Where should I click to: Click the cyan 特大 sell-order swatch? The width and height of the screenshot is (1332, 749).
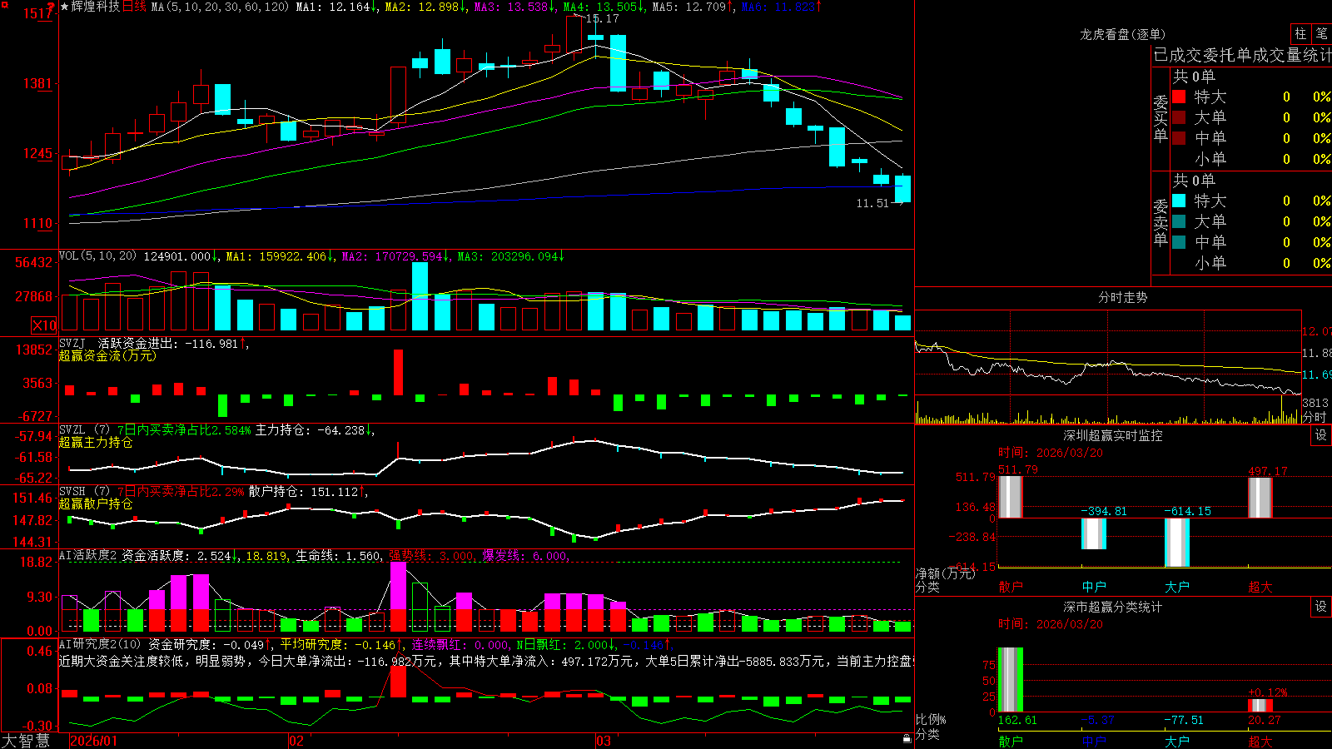click(x=1179, y=201)
